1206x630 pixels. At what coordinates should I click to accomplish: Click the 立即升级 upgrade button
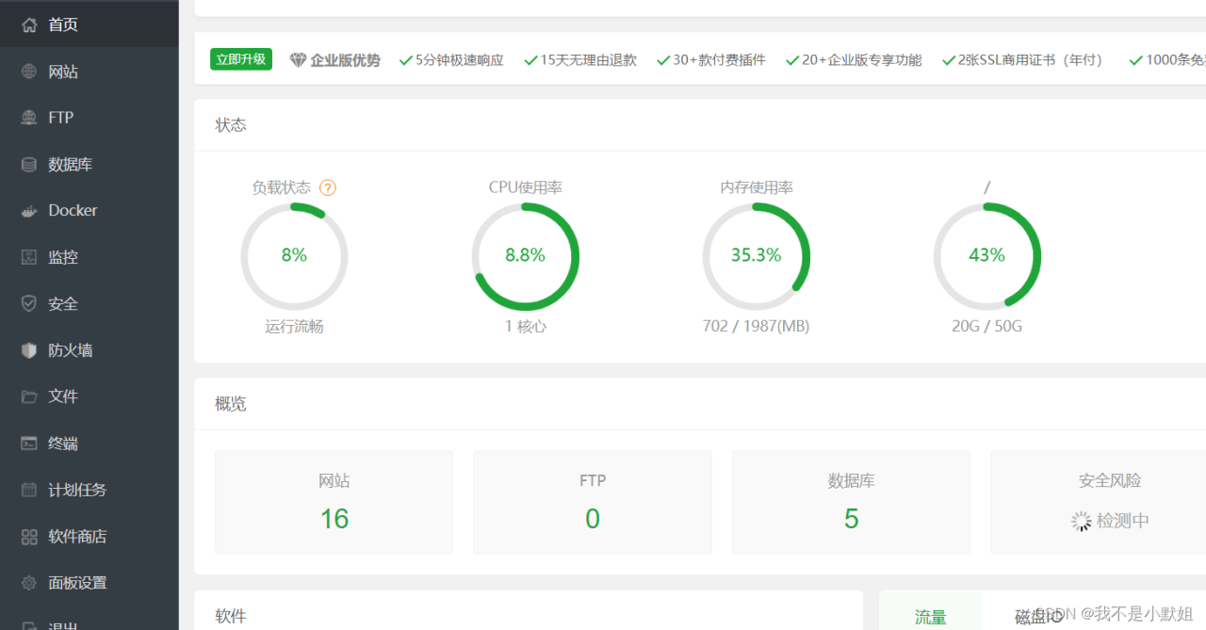tap(240, 58)
